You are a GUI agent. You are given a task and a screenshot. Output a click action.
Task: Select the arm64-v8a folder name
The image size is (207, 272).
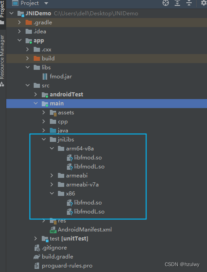click(80, 149)
